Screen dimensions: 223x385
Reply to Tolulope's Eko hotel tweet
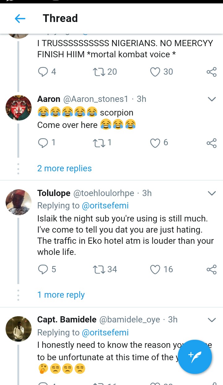point(42,269)
